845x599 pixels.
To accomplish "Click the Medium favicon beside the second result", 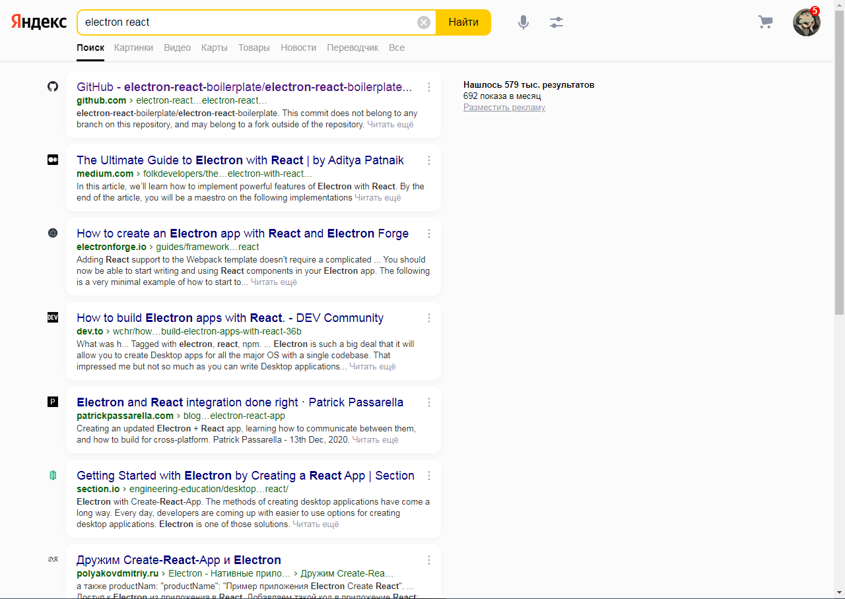I will pos(53,160).
